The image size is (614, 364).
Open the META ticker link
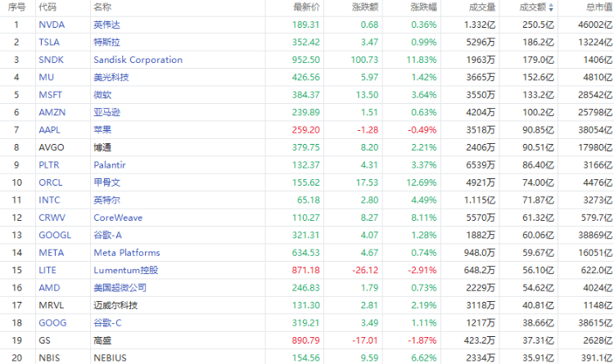click(x=52, y=253)
